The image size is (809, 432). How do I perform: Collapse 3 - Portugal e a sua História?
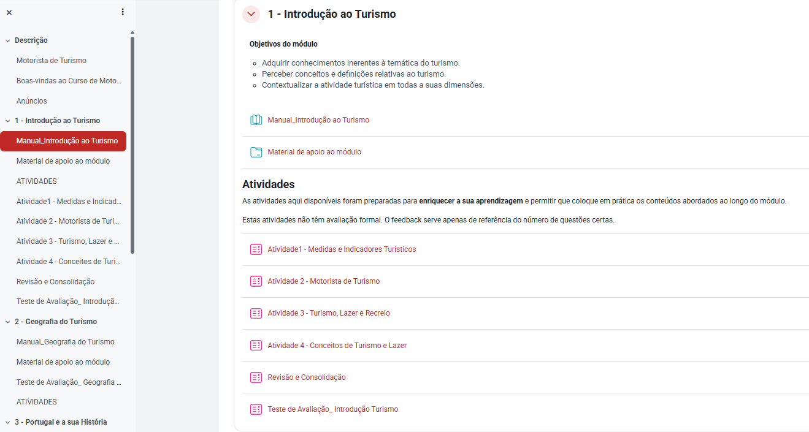pos(8,422)
